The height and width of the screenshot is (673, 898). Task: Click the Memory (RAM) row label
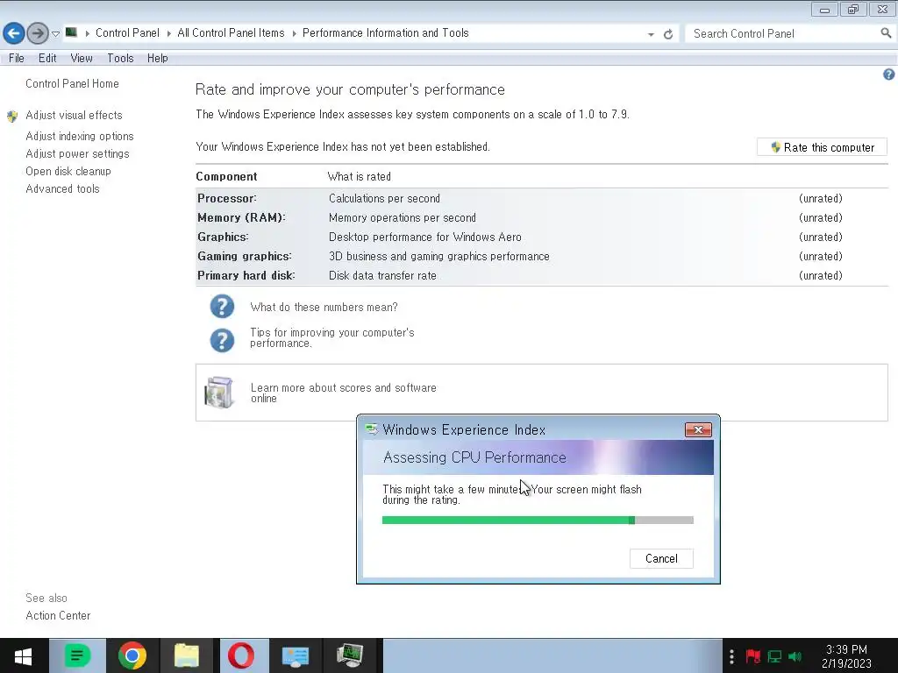coord(241,218)
